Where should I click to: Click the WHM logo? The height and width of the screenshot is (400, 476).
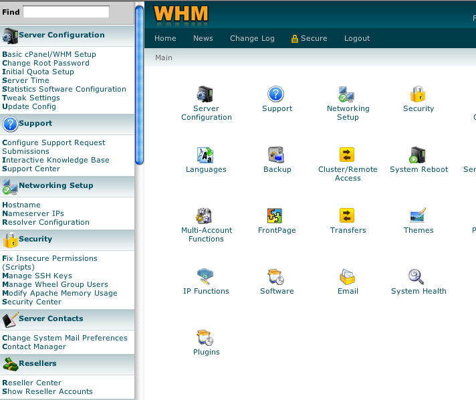(181, 15)
